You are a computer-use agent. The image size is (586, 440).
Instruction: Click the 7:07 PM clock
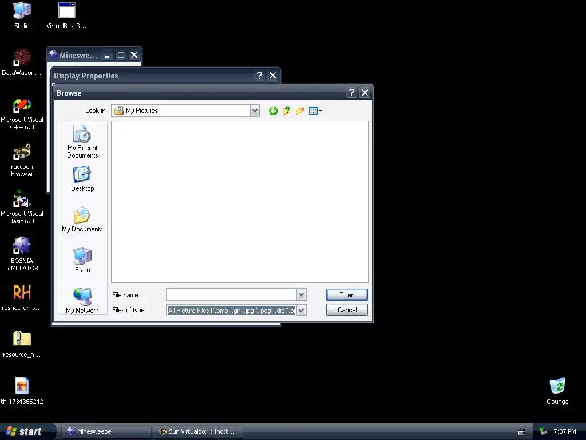click(x=565, y=431)
